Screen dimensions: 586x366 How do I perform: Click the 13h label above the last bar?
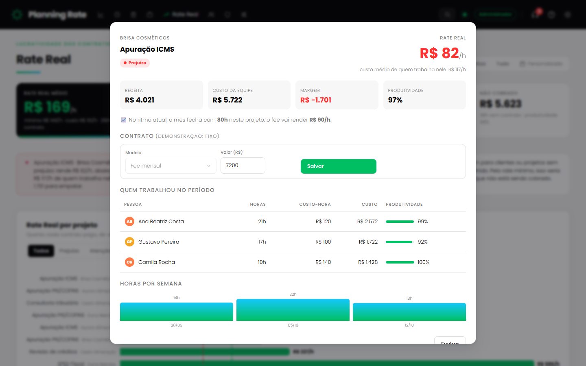click(x=409, y=298)
